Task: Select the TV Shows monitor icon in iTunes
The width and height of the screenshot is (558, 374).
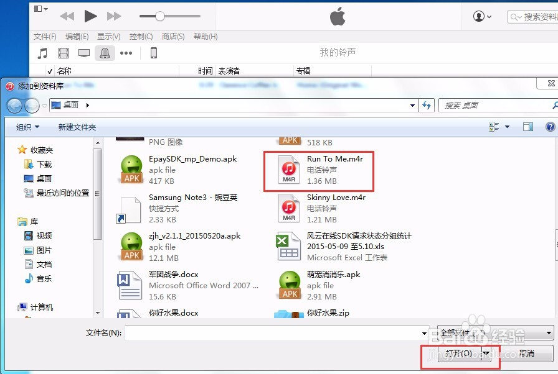Action: pos(84,53)
